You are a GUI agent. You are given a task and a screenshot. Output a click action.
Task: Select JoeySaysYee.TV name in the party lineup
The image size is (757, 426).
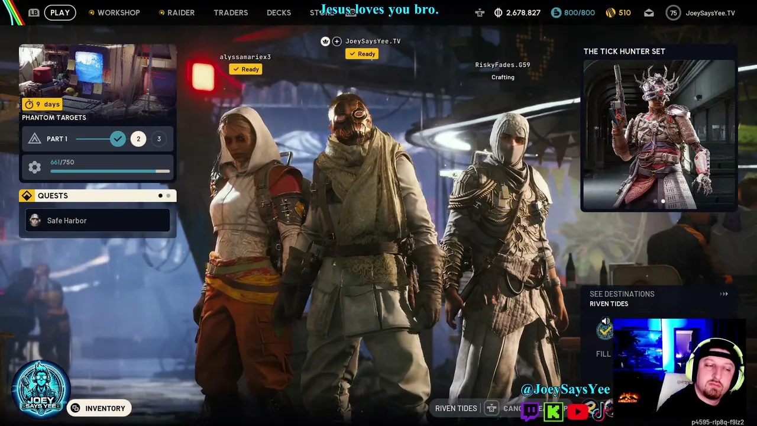373,41
